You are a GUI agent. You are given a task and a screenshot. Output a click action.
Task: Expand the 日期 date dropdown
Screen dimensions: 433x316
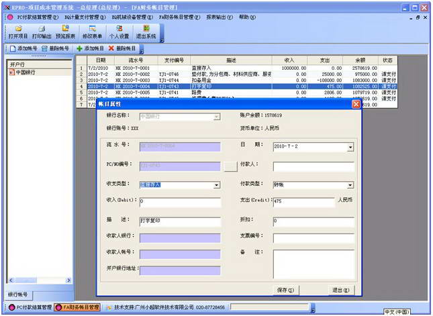(350, 147)
